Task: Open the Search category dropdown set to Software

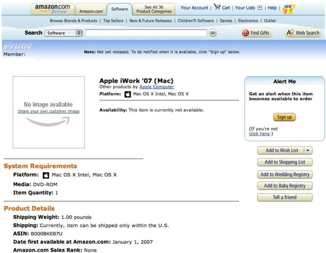Action: [64, 33]
